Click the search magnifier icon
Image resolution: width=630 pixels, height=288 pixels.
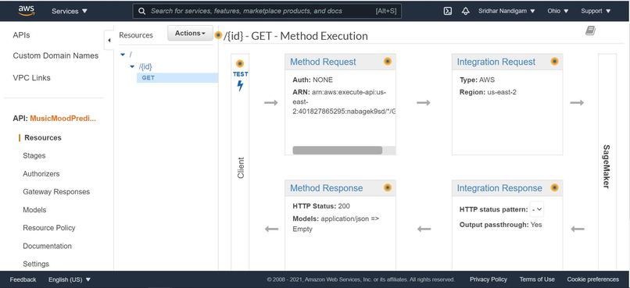[141, 11]
